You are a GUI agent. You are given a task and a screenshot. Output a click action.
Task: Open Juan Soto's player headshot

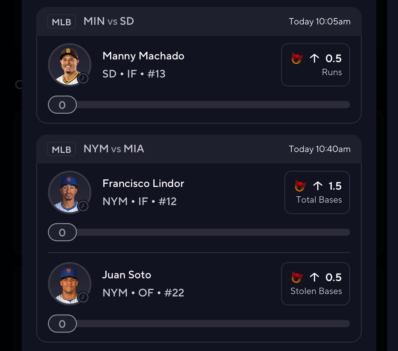[69, 283]
